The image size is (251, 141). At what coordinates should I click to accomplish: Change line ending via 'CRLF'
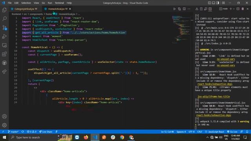[200, 132]
